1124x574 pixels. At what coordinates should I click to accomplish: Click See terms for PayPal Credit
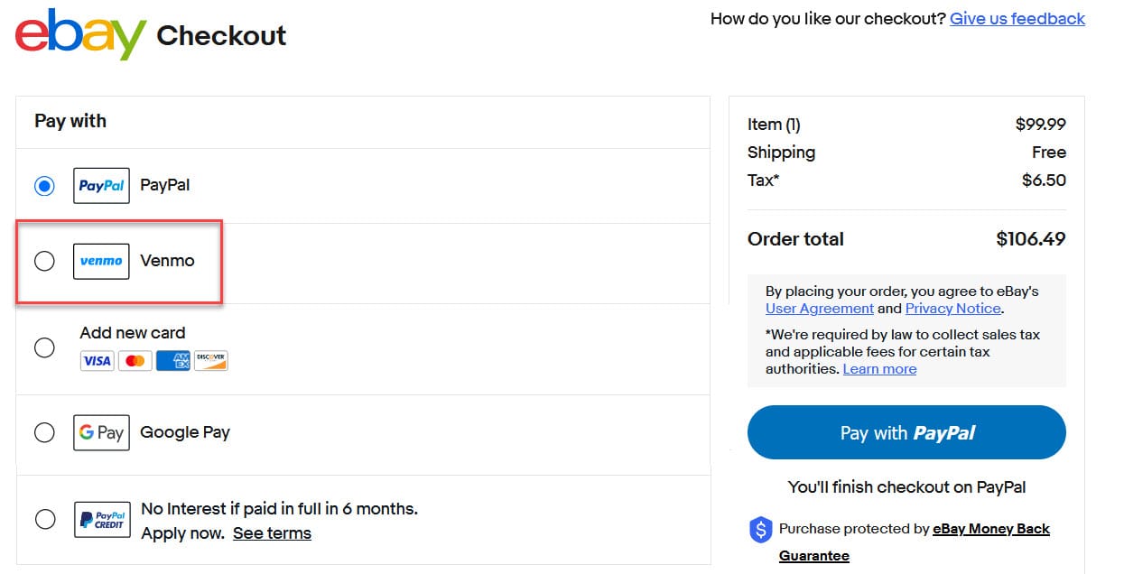[x=272, y=533]
